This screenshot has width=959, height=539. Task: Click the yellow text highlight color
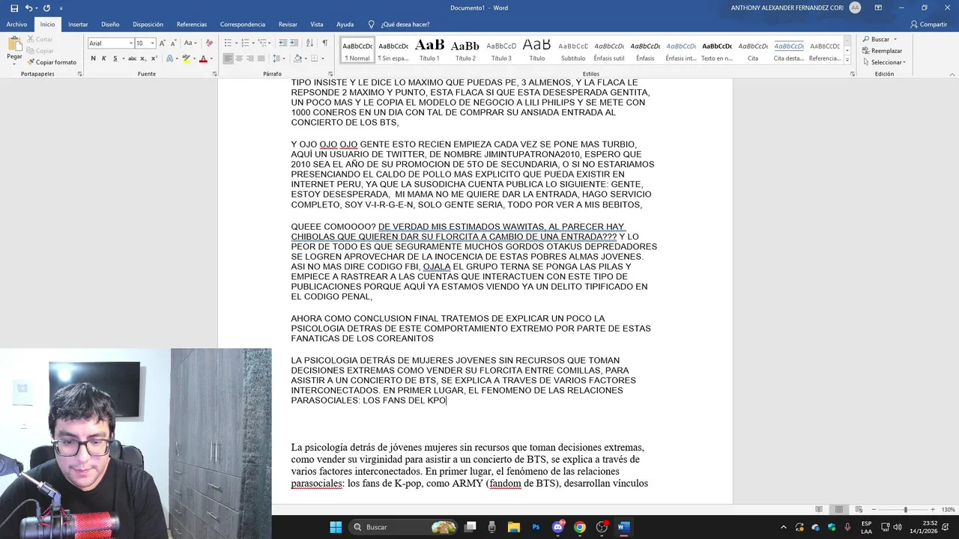point(187,58)
